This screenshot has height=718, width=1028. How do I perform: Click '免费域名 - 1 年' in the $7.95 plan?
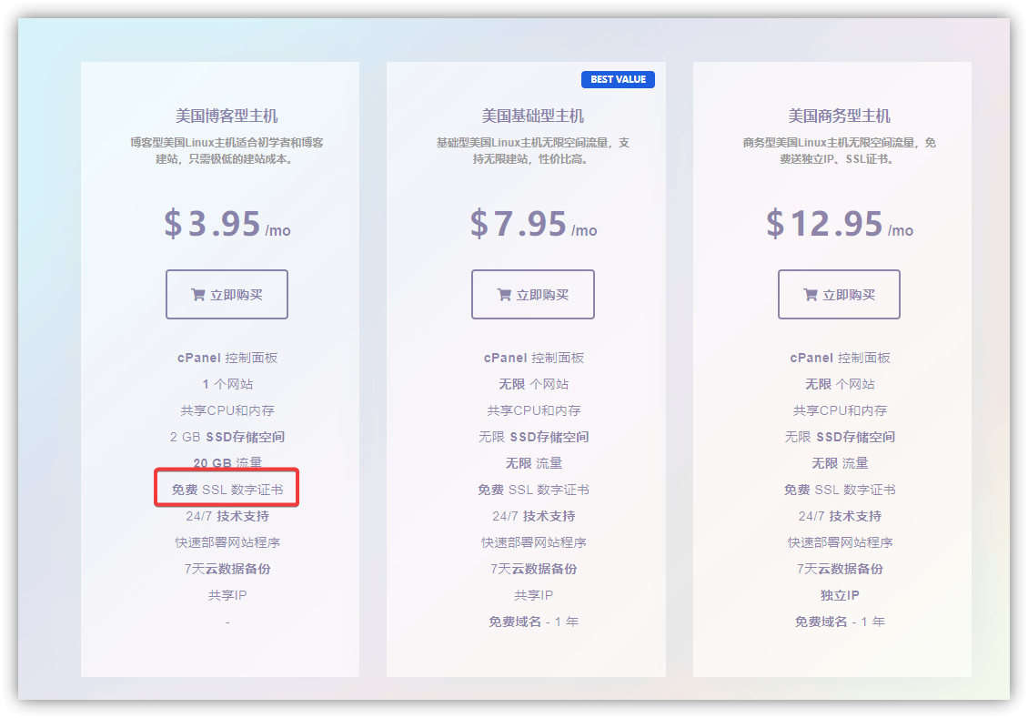click(534, 622)
